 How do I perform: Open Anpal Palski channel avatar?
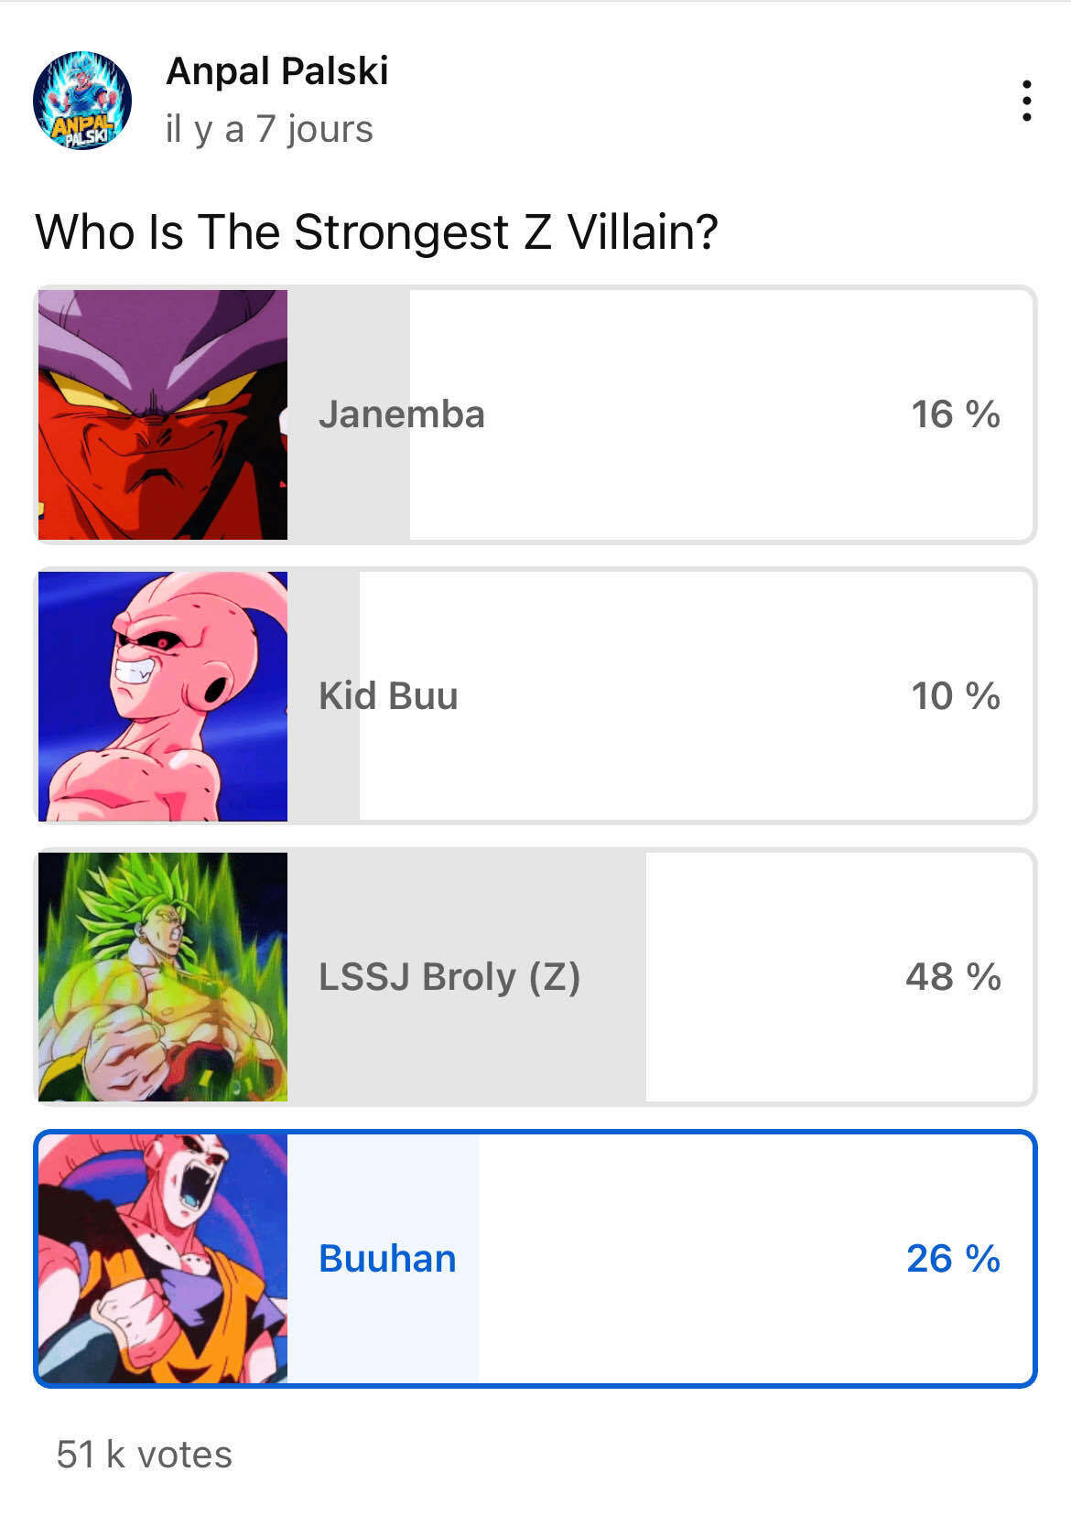coord(82,101)
